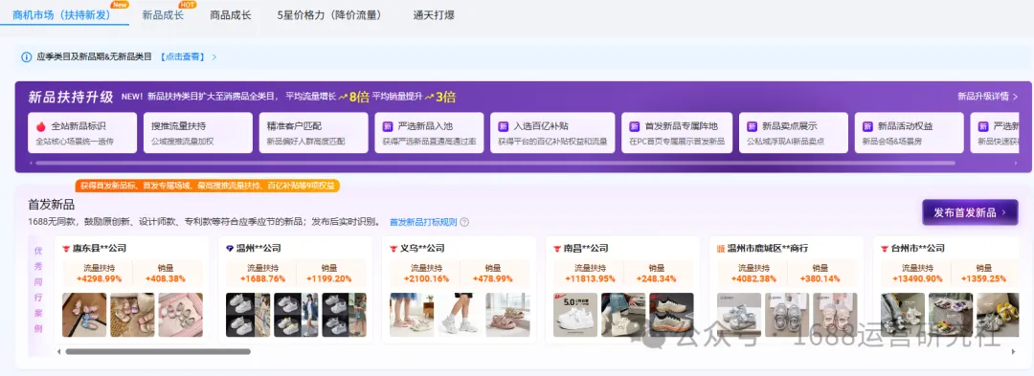Click the +478.99% sales value
The image size is (1034, 376).
coord(493,278)
